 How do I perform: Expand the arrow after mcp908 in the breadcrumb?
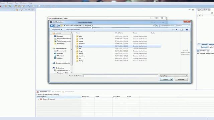[x=93, y=26]
